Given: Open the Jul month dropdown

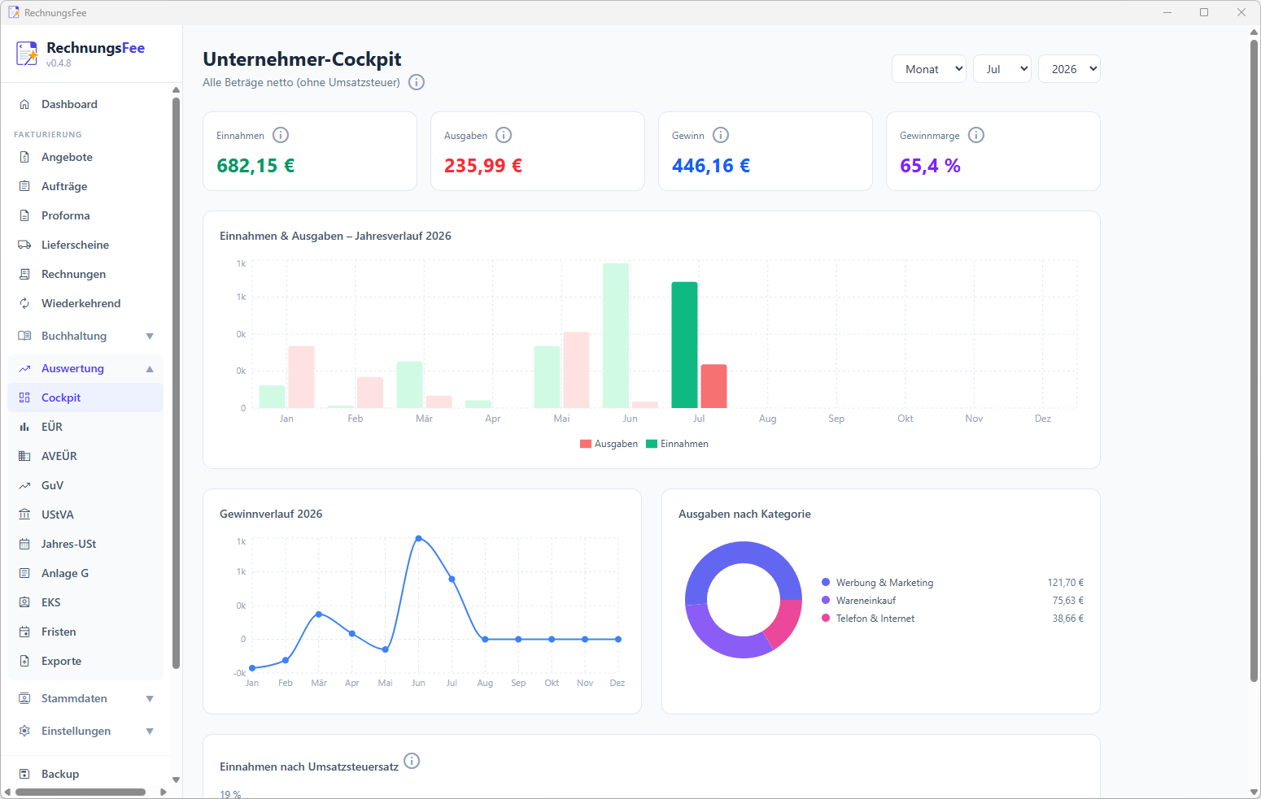Looking at the screenshot, I should click(x=1002, y=69).
